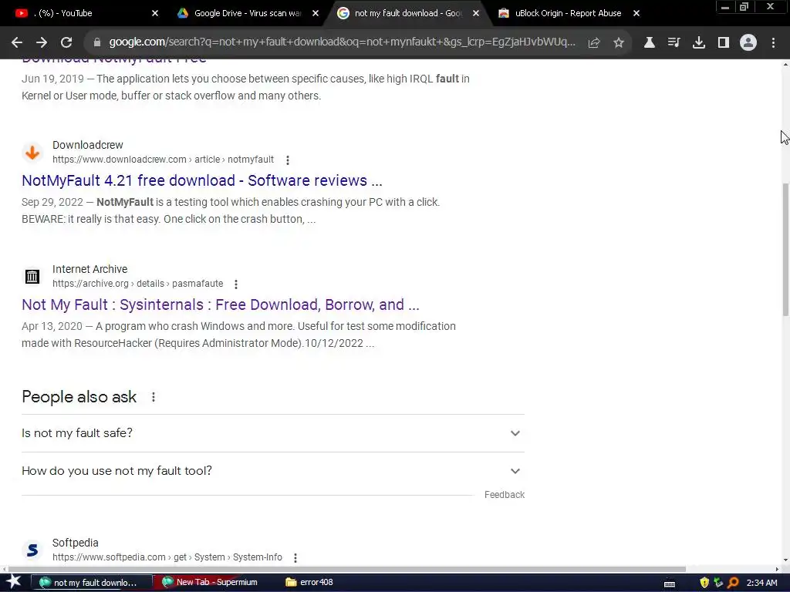Open 'NotMyFault 4.21 free download' result

(x=202, y=180)
